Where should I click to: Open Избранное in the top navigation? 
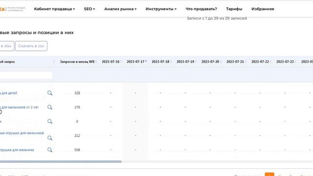point(263,9)
